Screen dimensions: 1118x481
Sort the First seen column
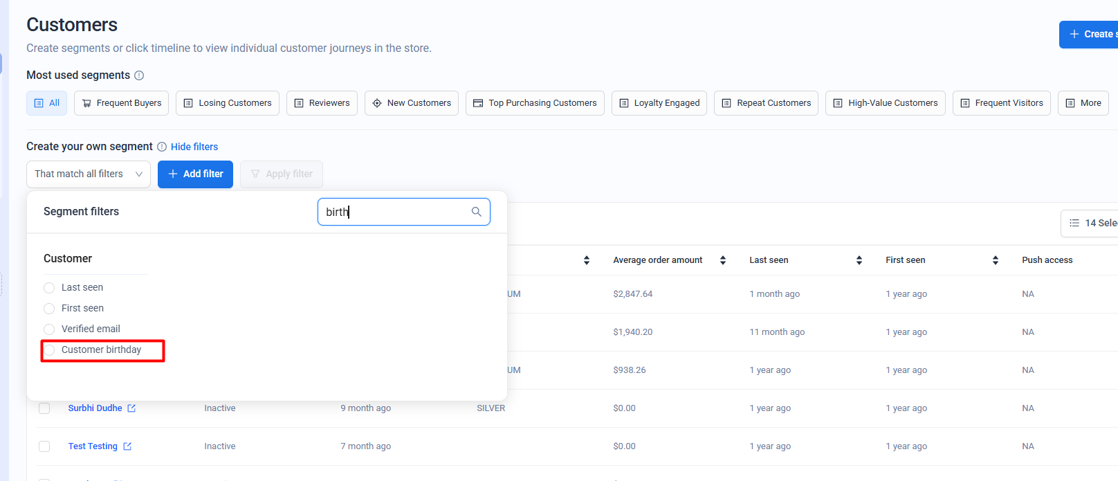[x=996, y=260]
